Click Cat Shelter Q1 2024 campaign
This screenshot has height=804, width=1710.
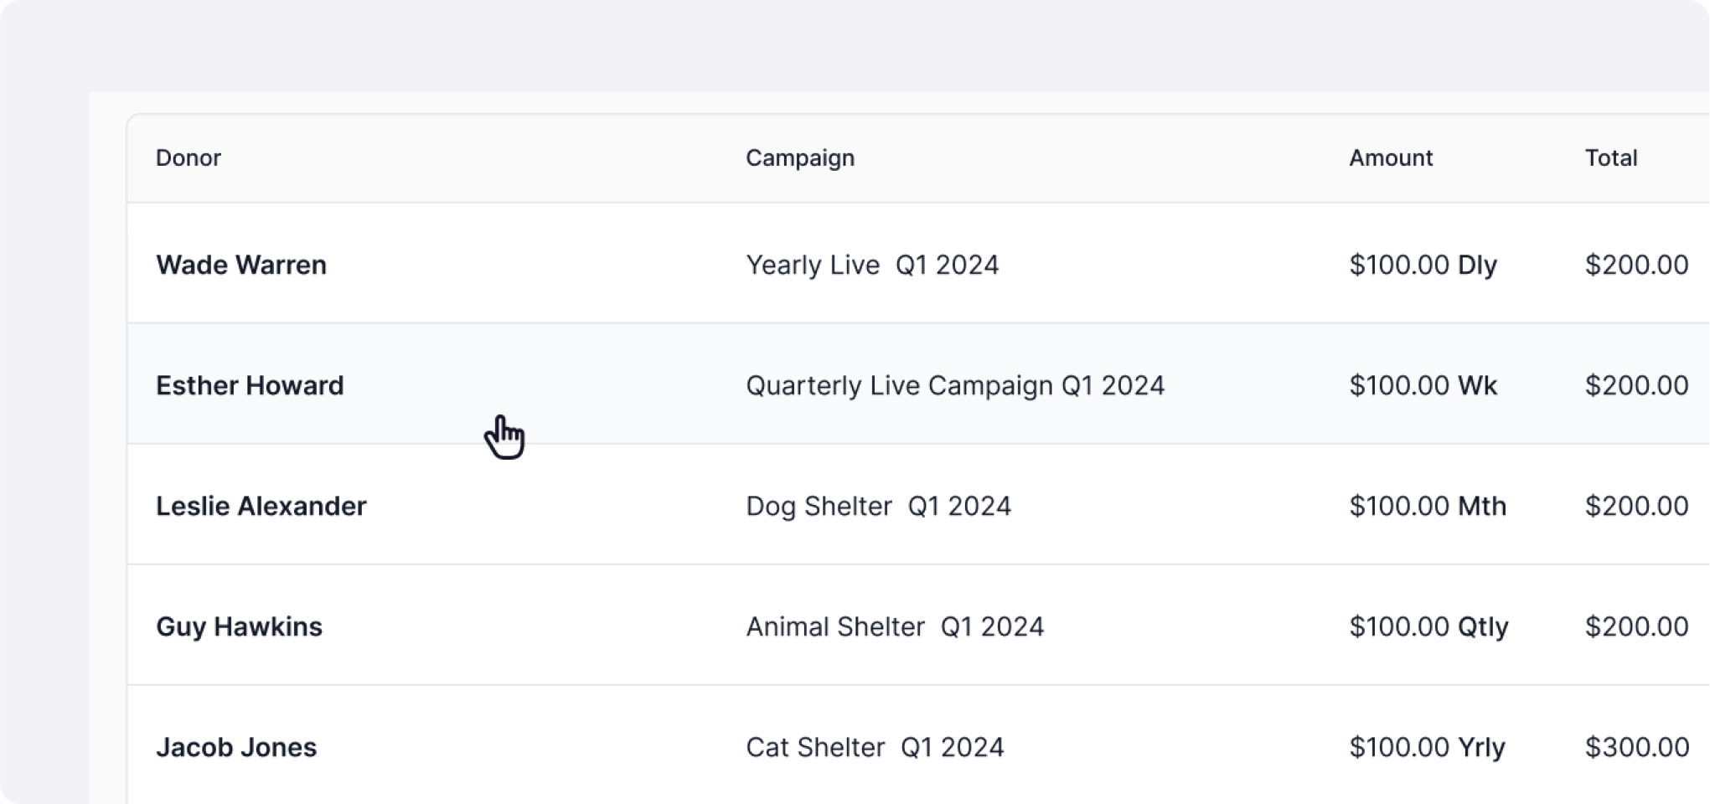[875, 747]
